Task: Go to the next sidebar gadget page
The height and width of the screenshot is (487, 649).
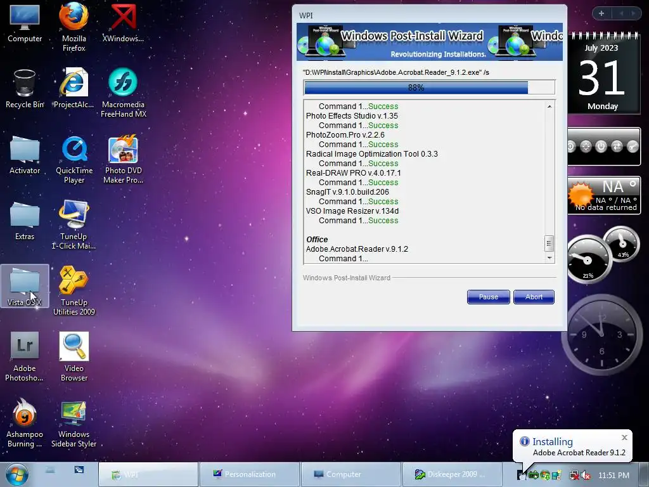Action: 633,14
